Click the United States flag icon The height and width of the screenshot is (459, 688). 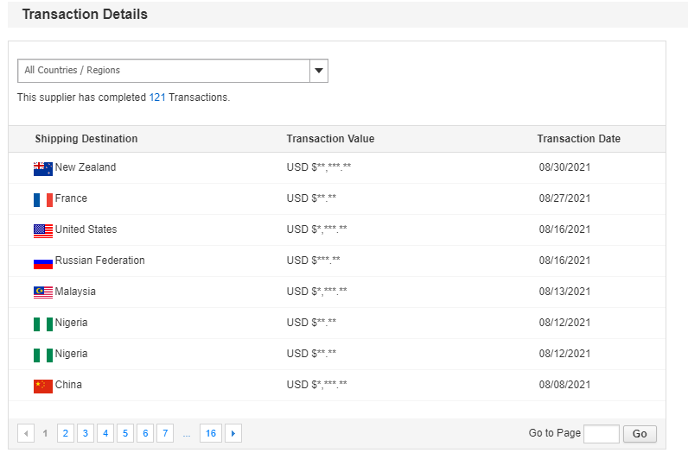pyautogui.click(x=43, y=230)
